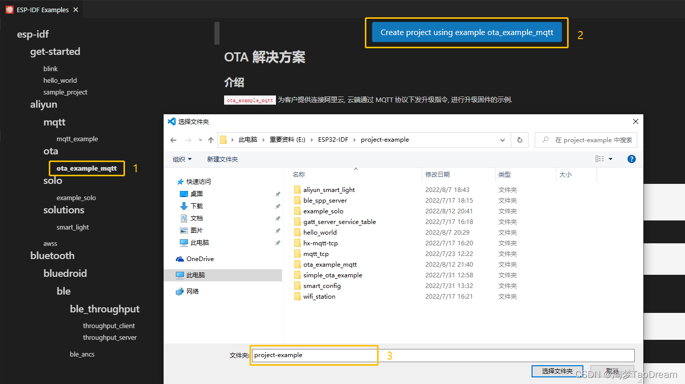Click the OneDrive cloud icon
685x384 pixels.
pos(180,259)
